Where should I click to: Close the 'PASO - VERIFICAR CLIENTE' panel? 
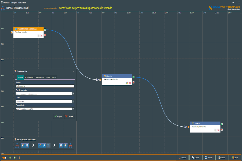[x=71, y=140]
